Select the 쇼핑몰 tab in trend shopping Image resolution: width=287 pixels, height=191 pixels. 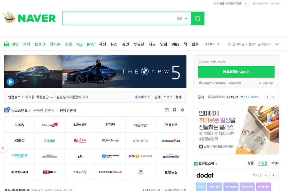262,163
